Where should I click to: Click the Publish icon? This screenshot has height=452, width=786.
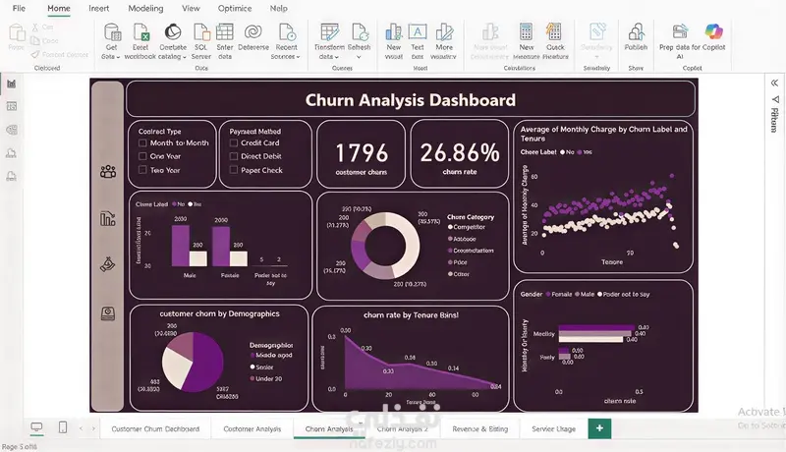point(636,33)
